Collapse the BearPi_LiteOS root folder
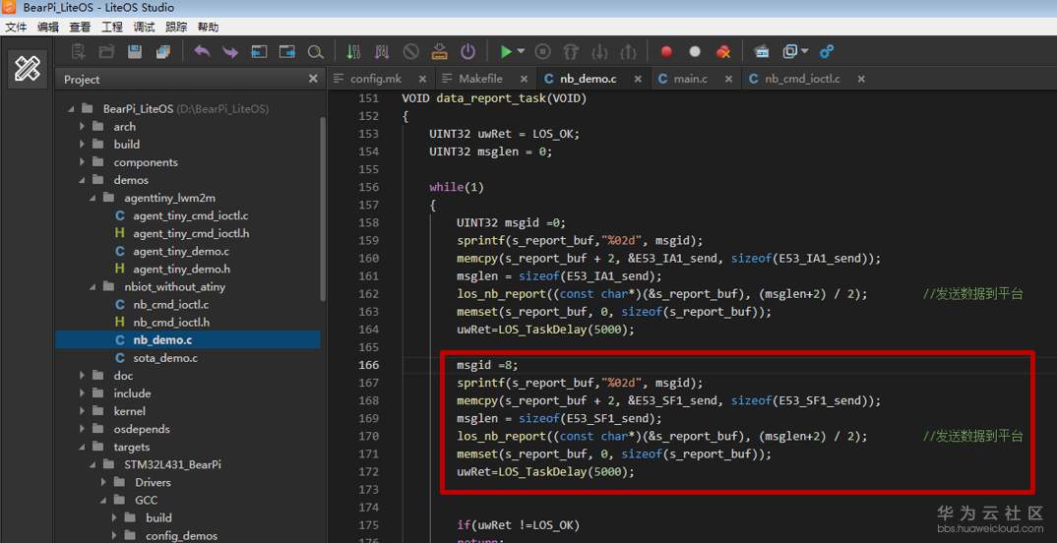 tap(72, 108)
